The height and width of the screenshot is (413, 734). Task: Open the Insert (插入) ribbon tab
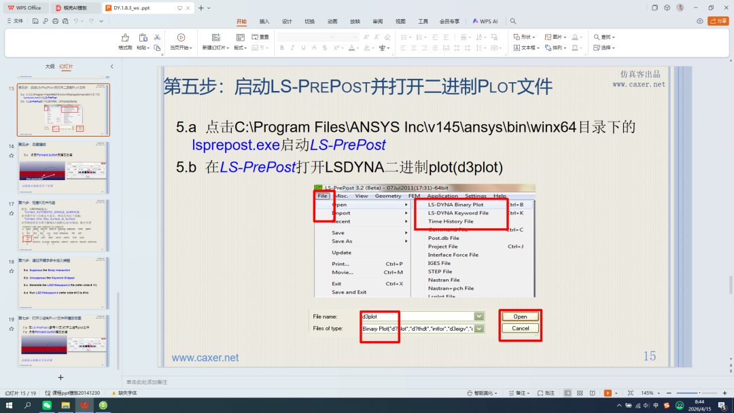264,21
